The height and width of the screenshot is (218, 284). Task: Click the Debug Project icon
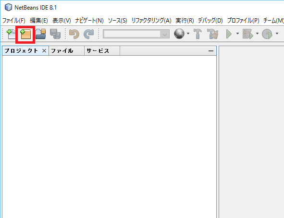pos(248,34)
